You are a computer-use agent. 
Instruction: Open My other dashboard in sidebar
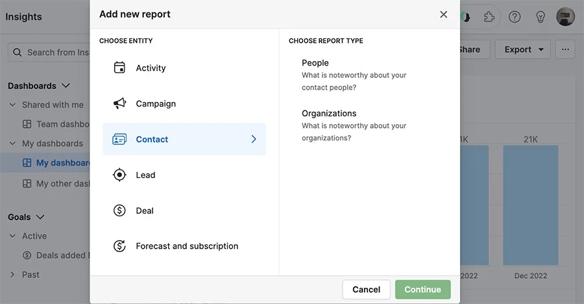(x=56, y=184)
